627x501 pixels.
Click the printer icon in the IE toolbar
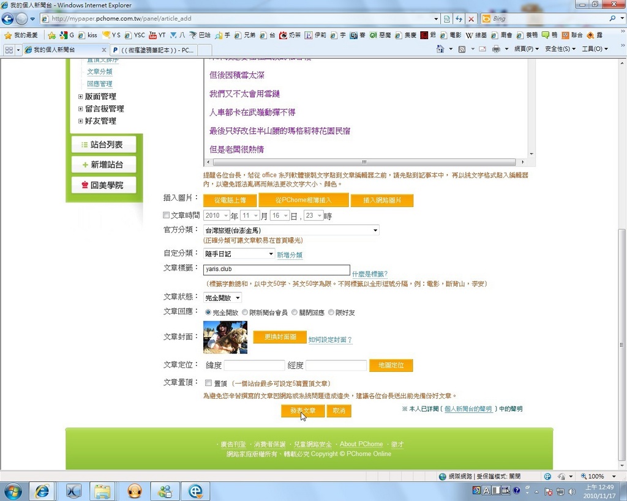(x=496, y=49)
